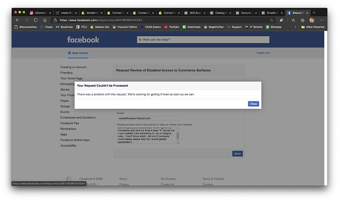Open the Modest Hut bookmark
Screen dimensions: 339x201
click(x=100, y=27)
